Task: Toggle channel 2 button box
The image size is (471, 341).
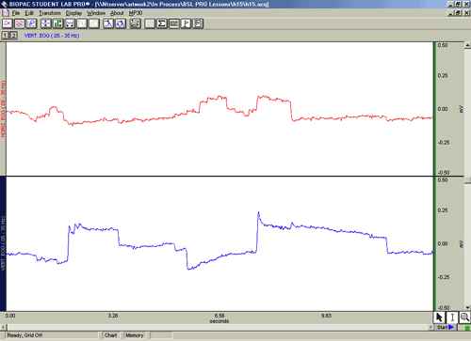Action: [x=13, y=36]
